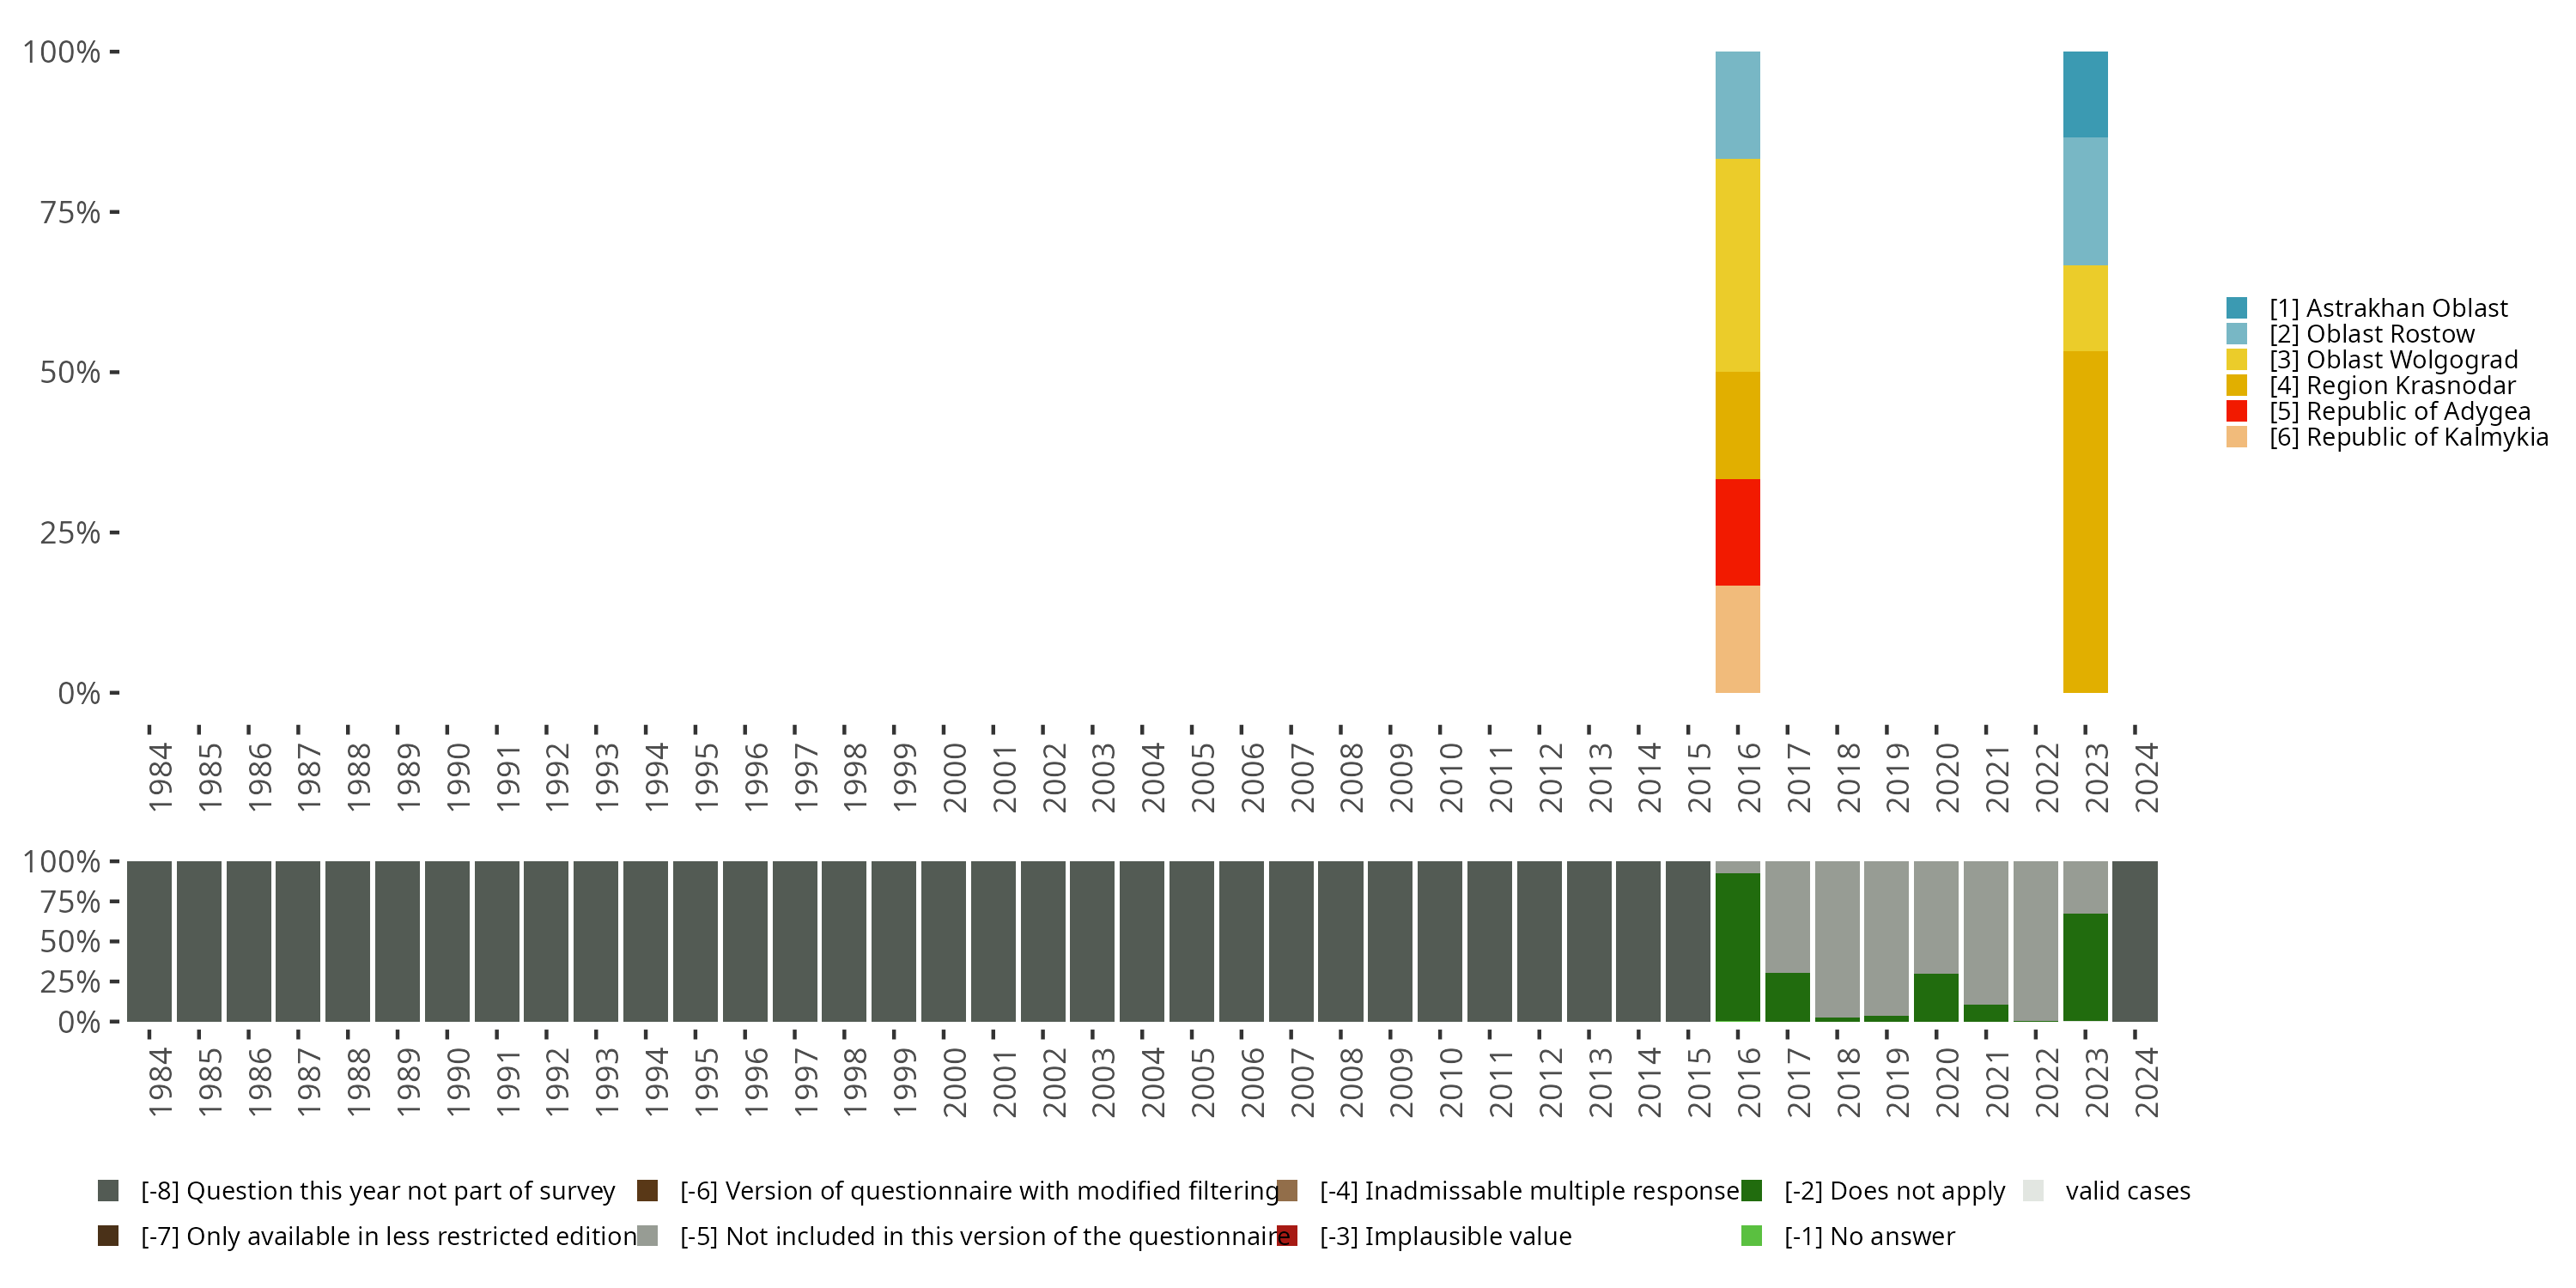Click the large Krasnodar segment in 2023 bar

(x=2085, y=521)
